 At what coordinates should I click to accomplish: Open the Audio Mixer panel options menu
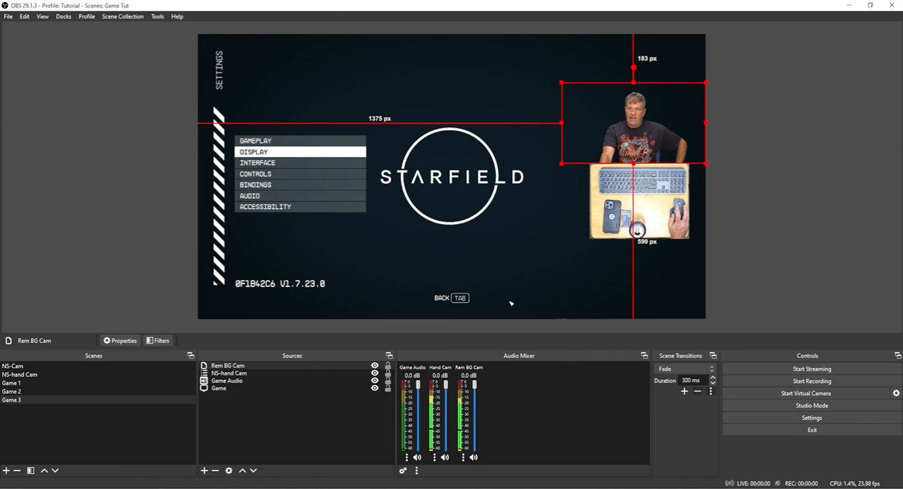(x=416, y=470)
